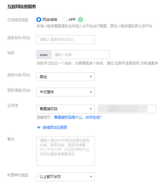Click the 互联网信息服务 section heading
This screenshot has width=163, height=188.
pos(22,7)
